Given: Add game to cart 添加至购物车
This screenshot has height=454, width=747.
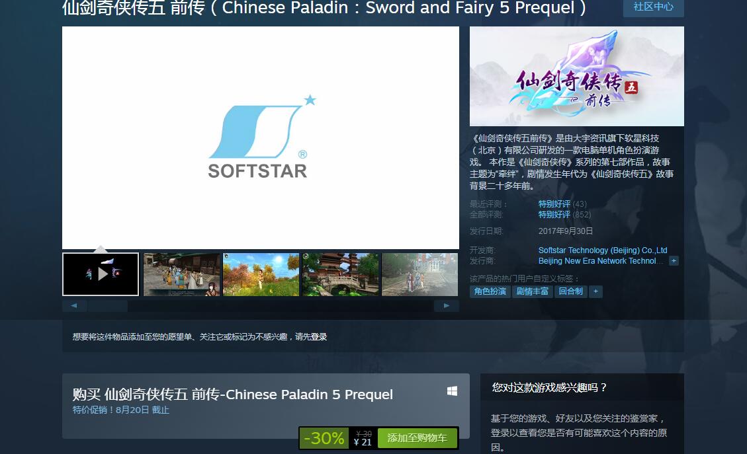Looking at the screenshot, I should click(x=417, y=438).
